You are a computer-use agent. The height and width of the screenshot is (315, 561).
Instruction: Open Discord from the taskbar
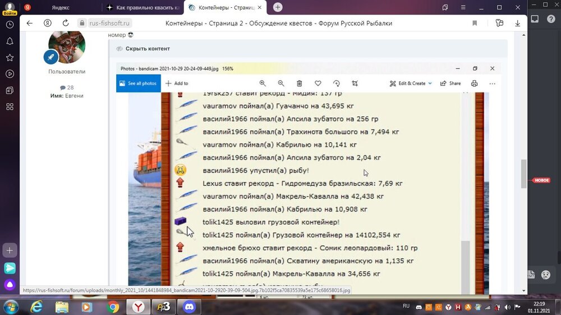[x=190, y=307]
